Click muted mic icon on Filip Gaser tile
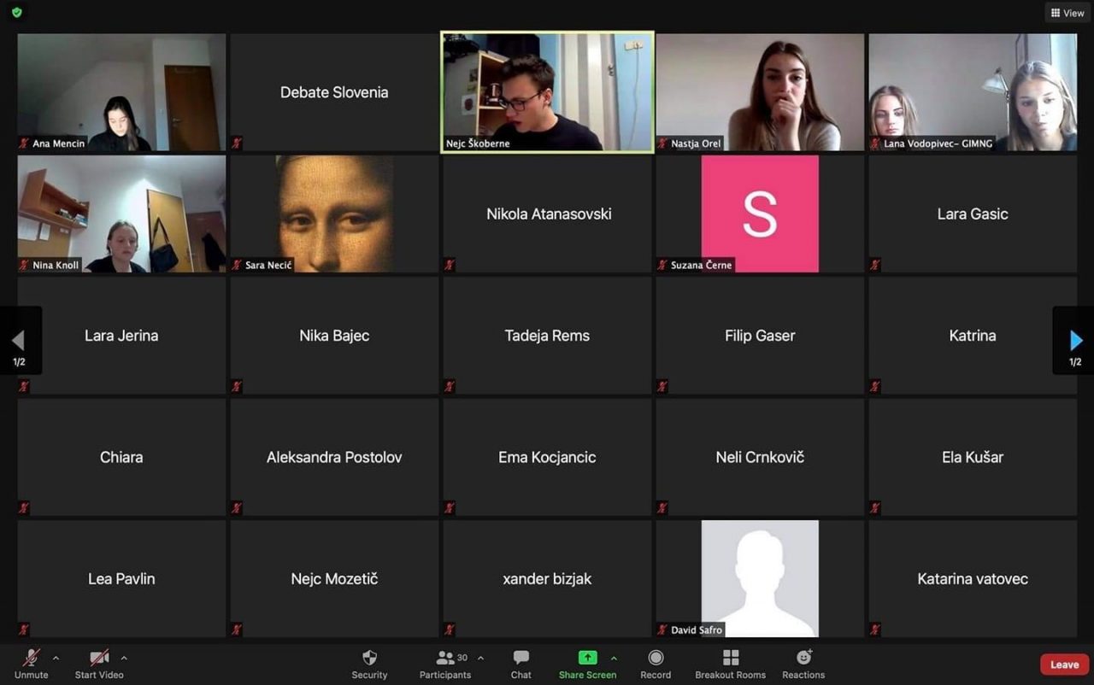 (662, 387)
